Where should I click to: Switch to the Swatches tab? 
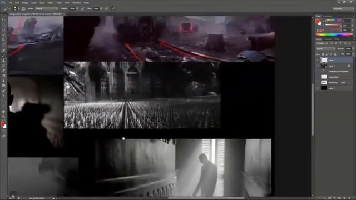[x=327, y=16]
